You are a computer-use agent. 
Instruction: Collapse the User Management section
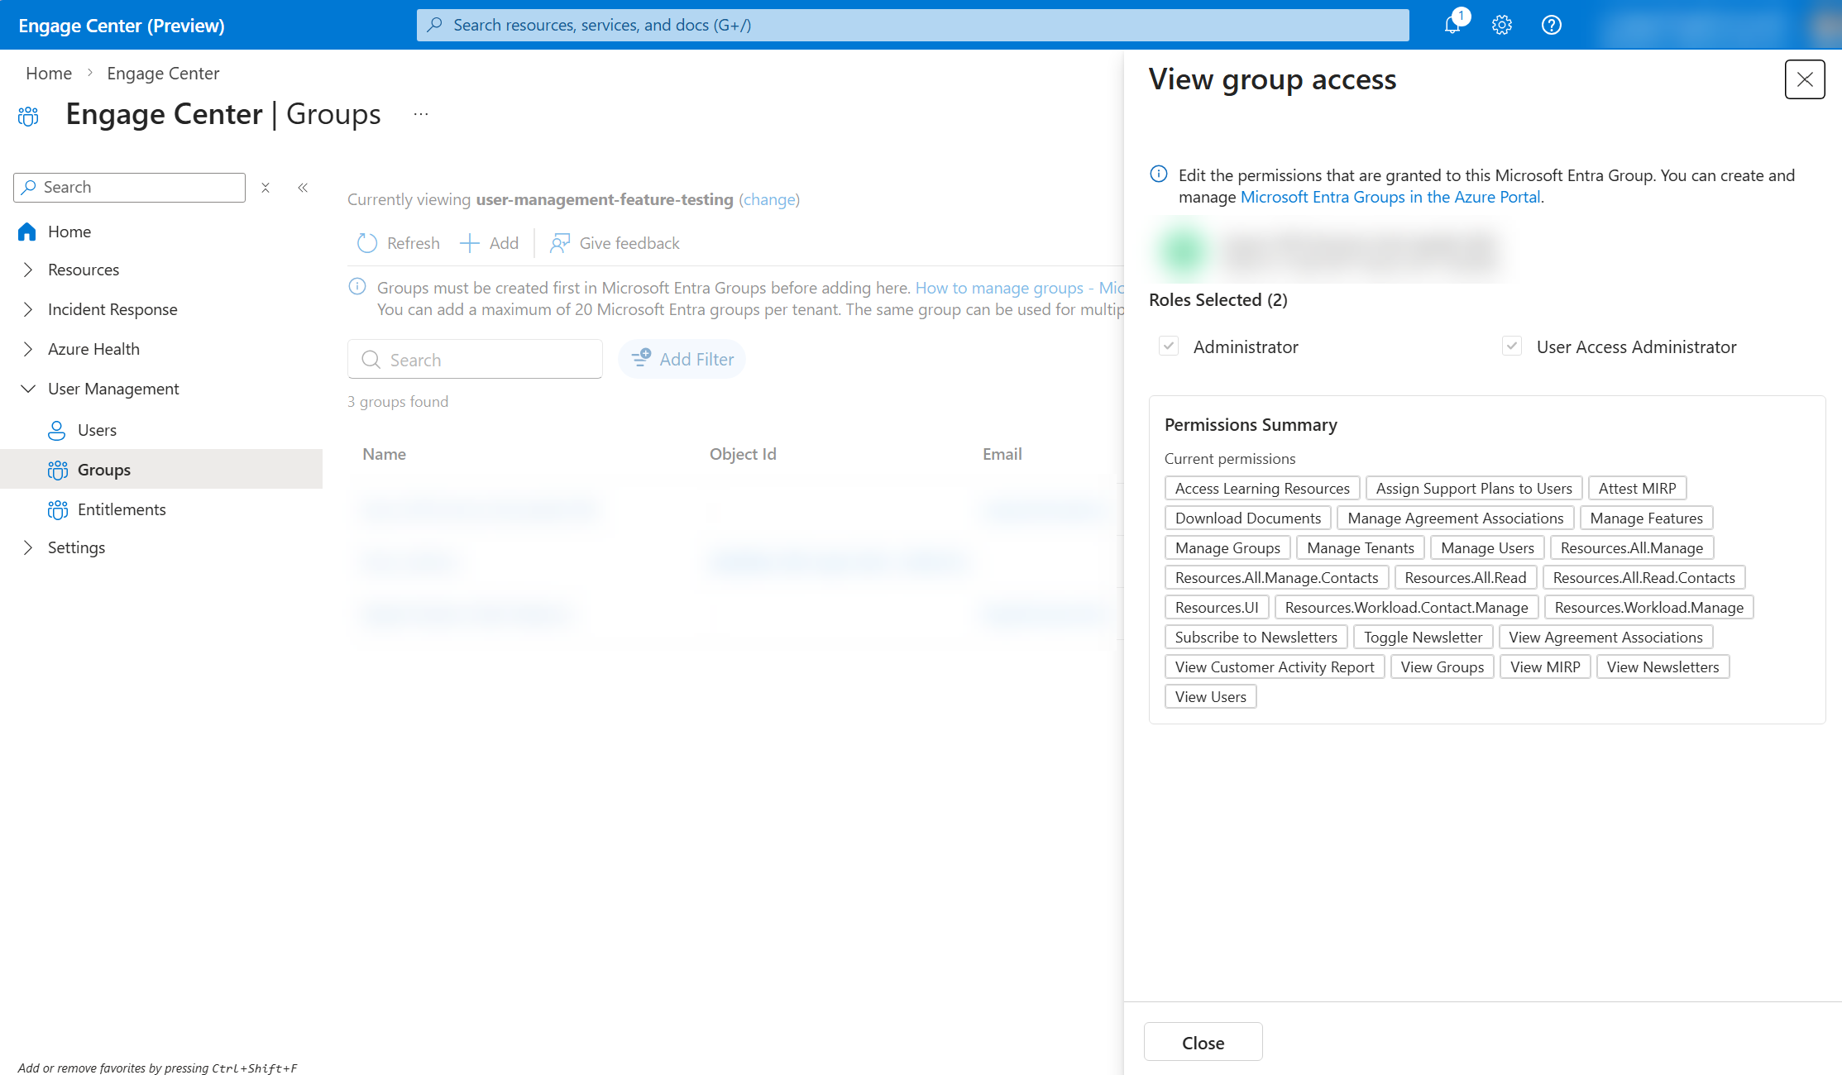pos(28,389)
